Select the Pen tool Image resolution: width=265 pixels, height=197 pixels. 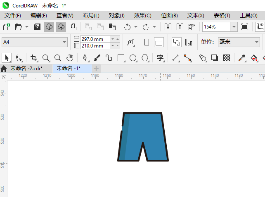85,58
